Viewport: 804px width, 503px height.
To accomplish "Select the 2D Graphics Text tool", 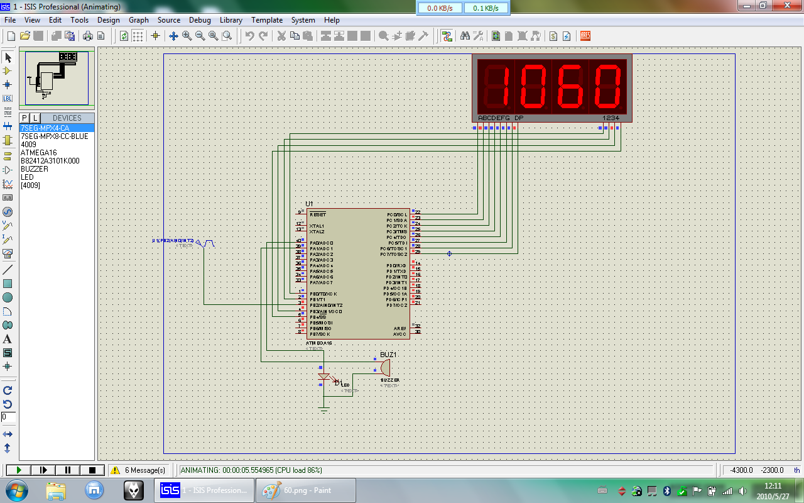I will (x=8, y=339).
